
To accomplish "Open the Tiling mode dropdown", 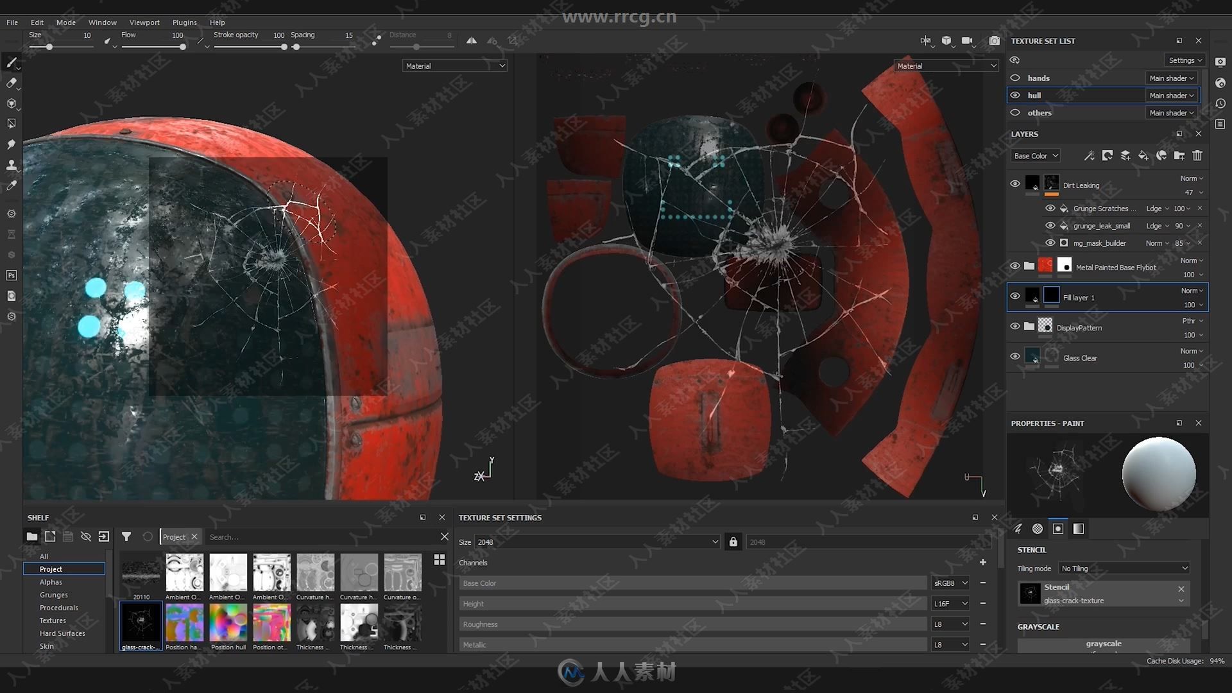I will (1124, 569).
